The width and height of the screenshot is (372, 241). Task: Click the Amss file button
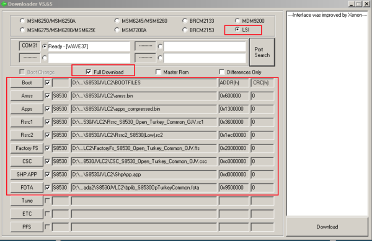click(27, 96)
